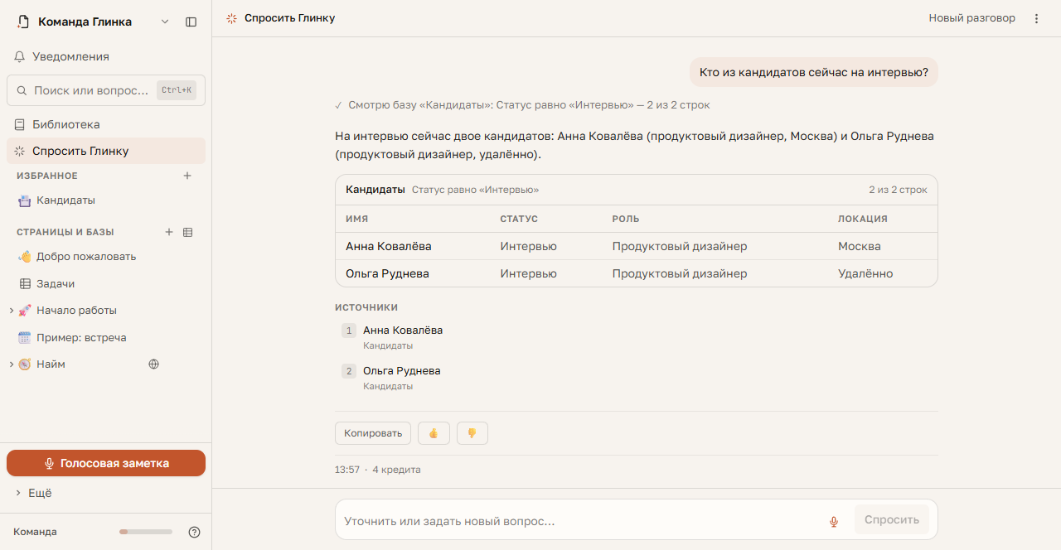Click globe icon next to Найм
1061x550 pixels.
click(x=153, y=364)
